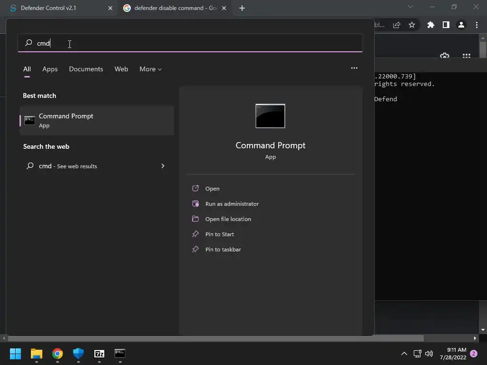Toggle the Chrome side panel icon
The height and width of the screenshot is (365, 487).
(x=446, y=25)
